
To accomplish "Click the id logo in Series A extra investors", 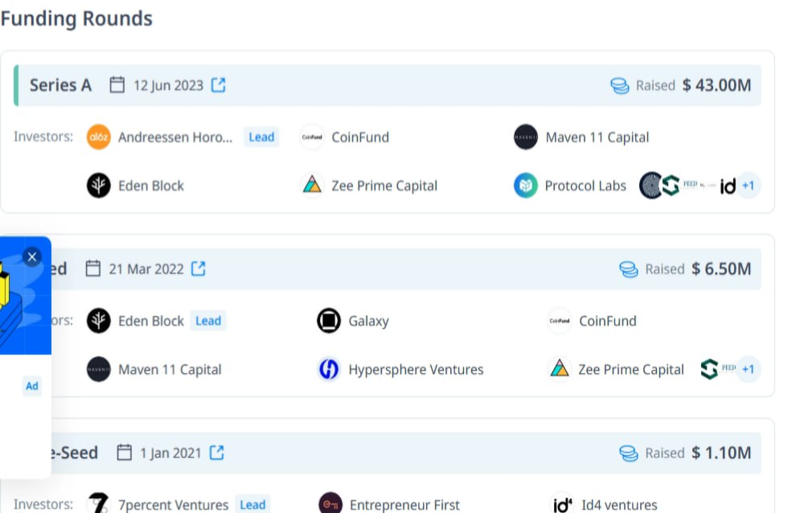I will 728,187.
